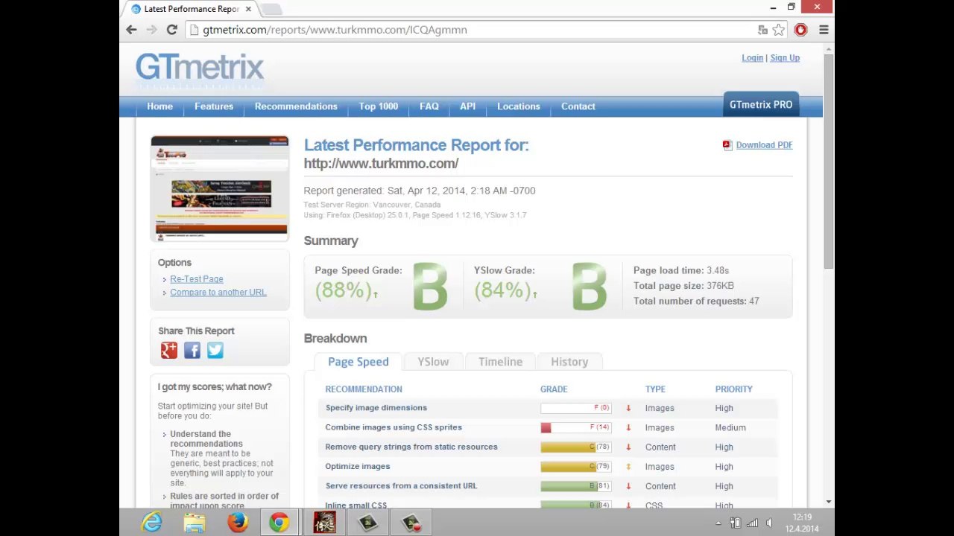Go back with the browser back arrow
954x536 pixels.
[x=131, y=30]
